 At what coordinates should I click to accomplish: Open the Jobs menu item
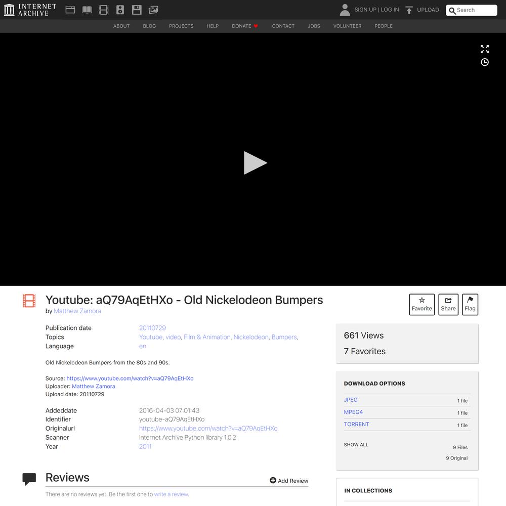[x=314, y=26]
